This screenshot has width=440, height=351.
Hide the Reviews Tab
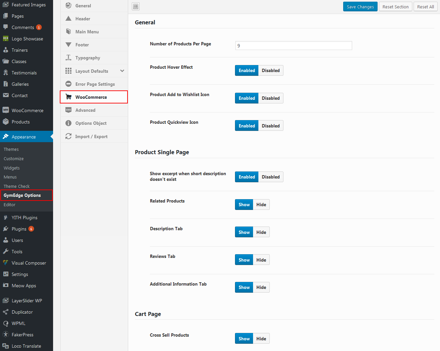(x=261, y=260)
